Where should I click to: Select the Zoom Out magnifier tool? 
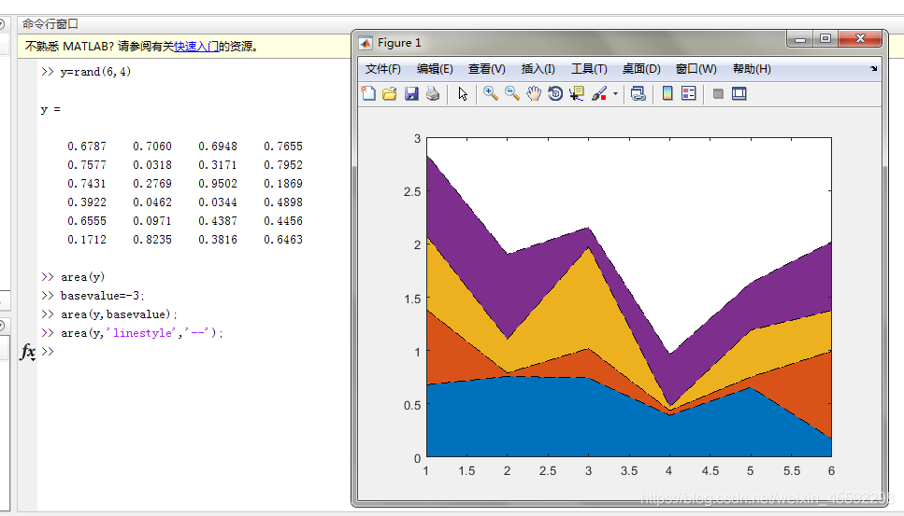pyautogui.click(x=512, y=93)
